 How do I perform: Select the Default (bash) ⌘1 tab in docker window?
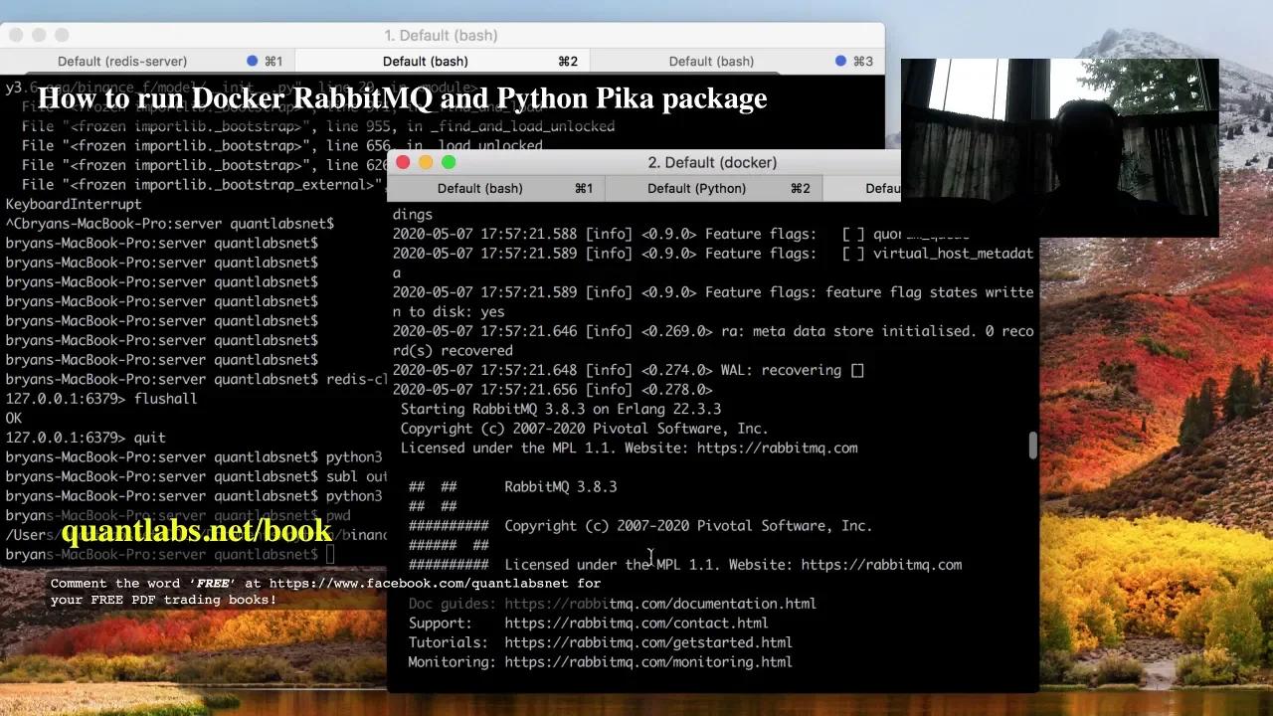480,188
